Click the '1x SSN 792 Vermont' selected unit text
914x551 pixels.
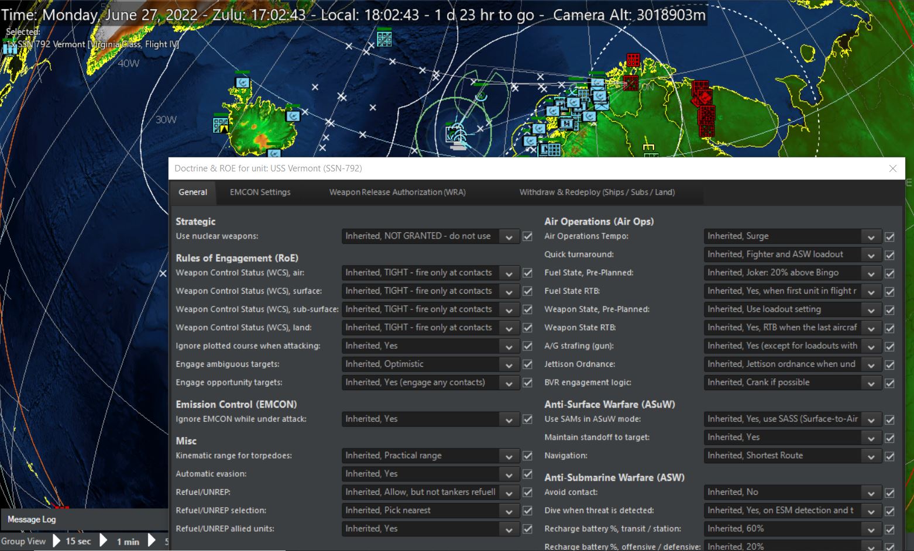tap(94, 44)
